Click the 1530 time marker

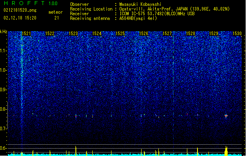pyautogui.click(x=237, y=34)
